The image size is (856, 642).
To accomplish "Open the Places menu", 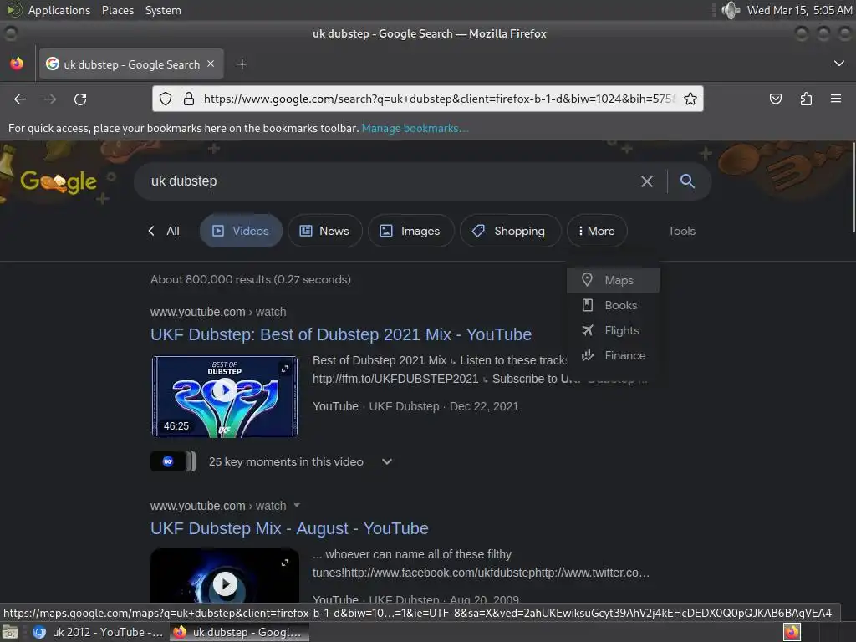I will [118, 10].
